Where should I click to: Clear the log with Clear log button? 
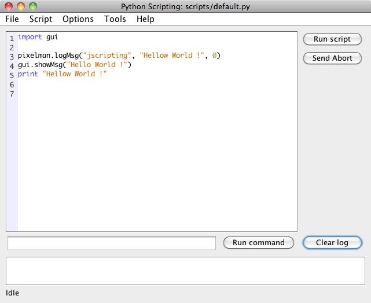[332, 243]
